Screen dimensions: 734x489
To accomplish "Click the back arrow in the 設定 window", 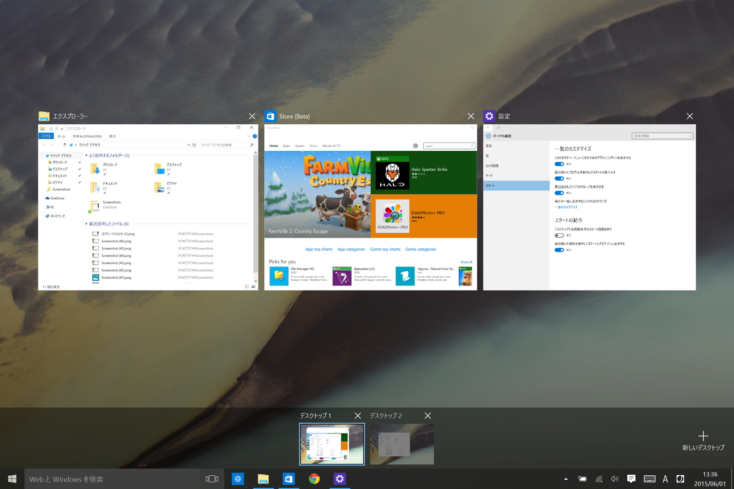I will (489, 127).
